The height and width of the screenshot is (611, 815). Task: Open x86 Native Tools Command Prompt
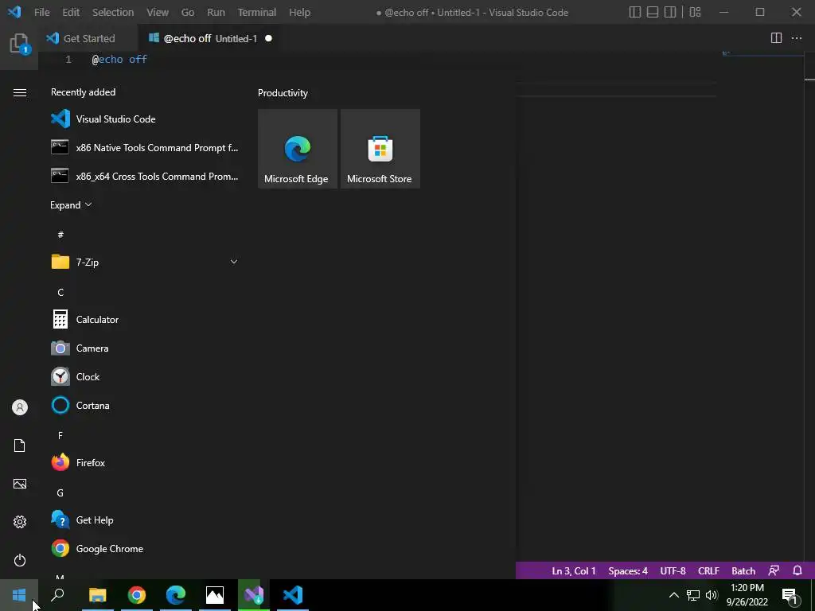[145, 147]
